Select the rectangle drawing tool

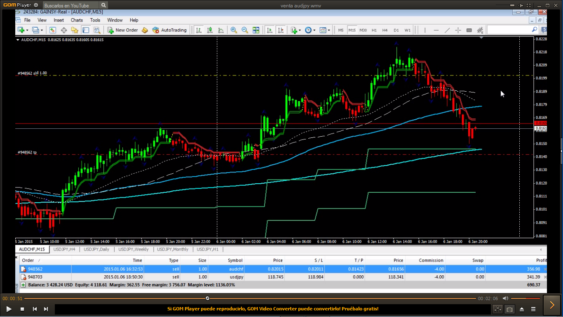pyautogui.click(x=469, y=30)
